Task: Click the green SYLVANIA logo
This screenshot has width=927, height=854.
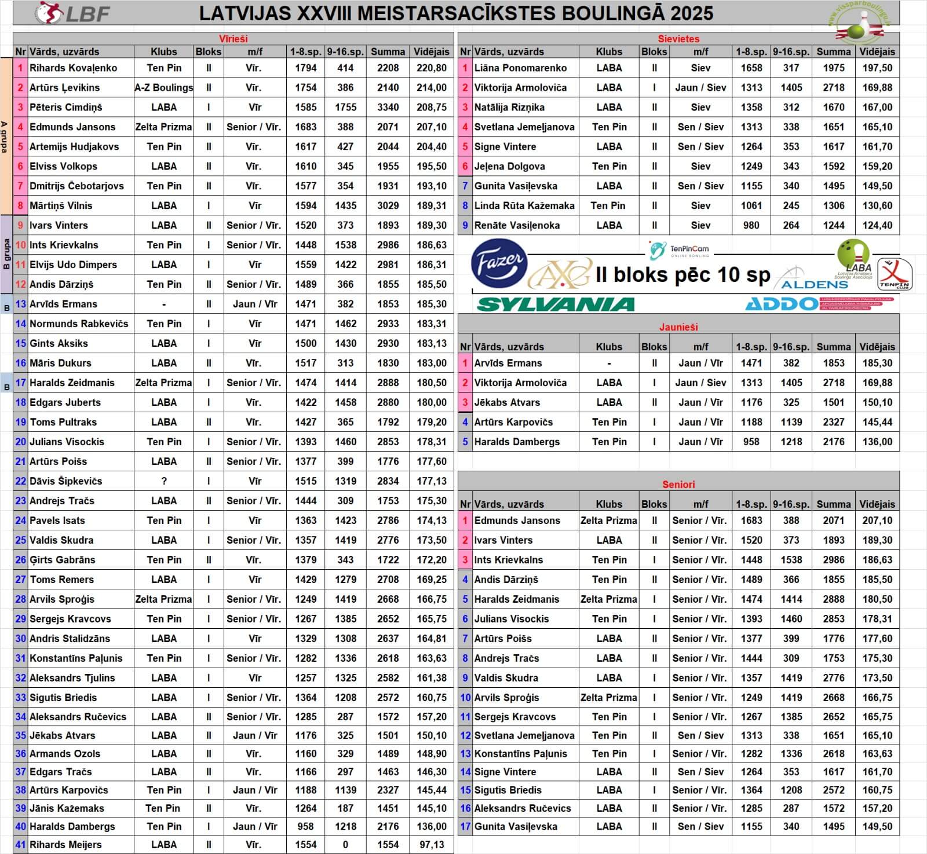Action: coord(556,304)
